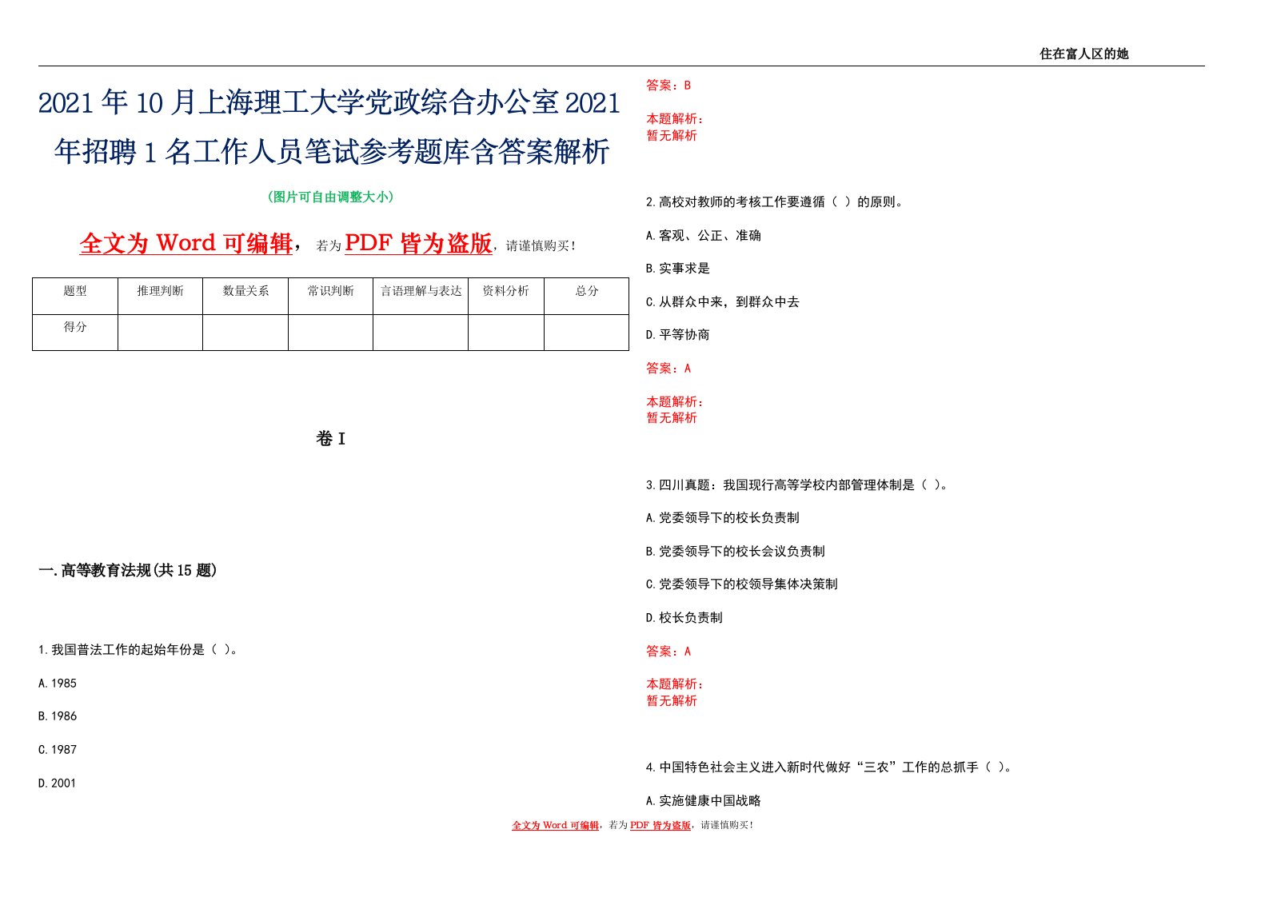Select the 资料分析 table cell
This screenshot has width=1269, height=897.
506,296
